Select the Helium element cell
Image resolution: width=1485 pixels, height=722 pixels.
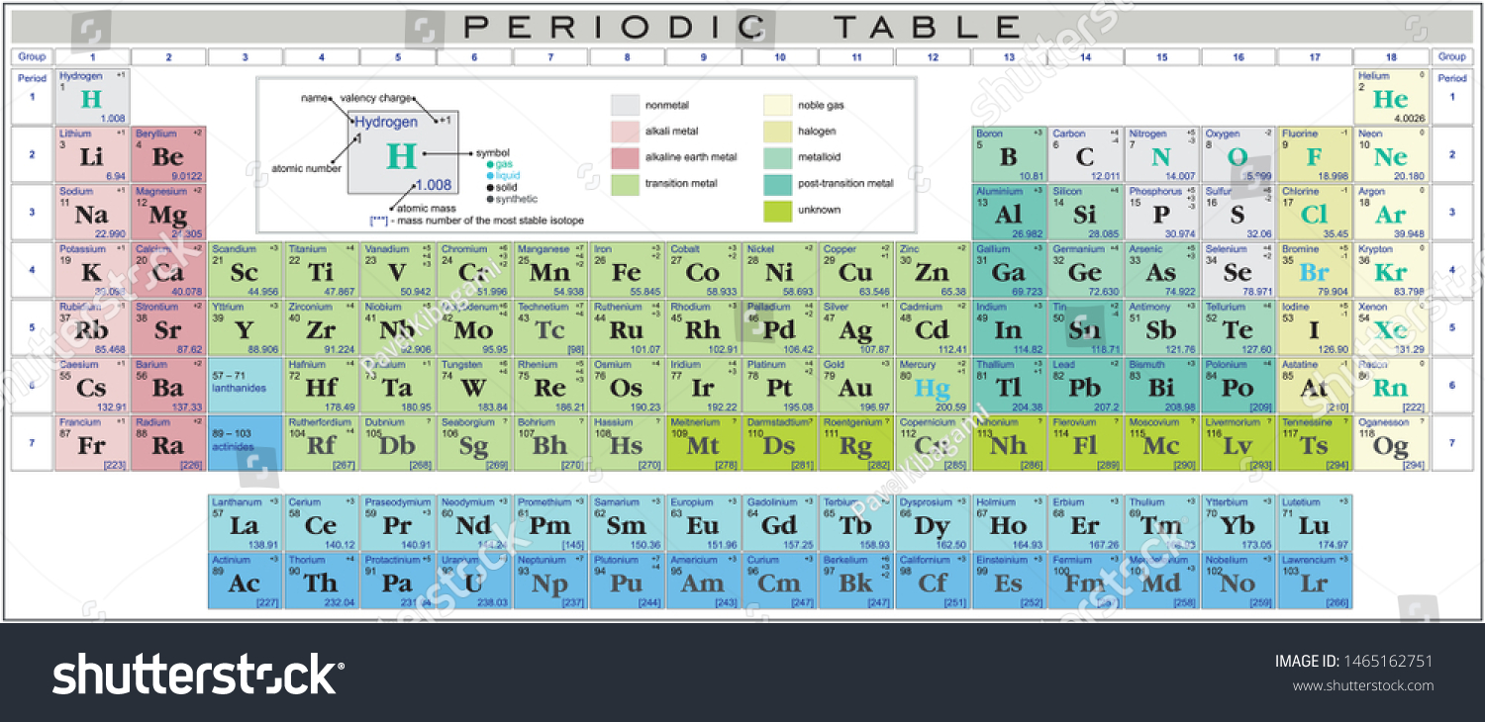click(x=1391, y=96)
